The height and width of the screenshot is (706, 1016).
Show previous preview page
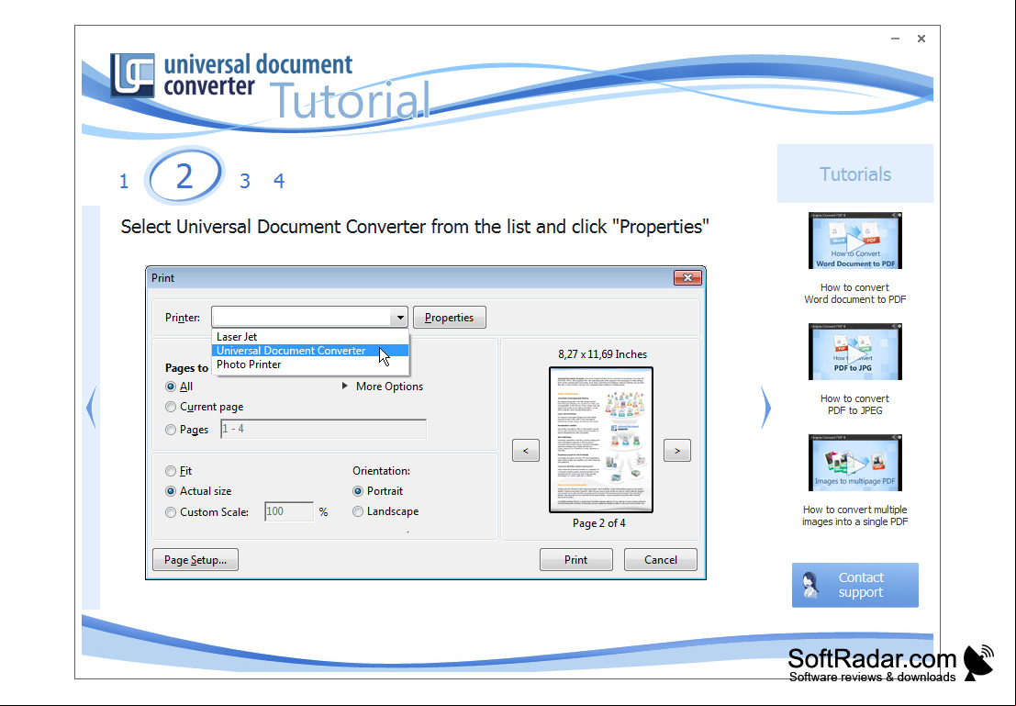[526, 451]
